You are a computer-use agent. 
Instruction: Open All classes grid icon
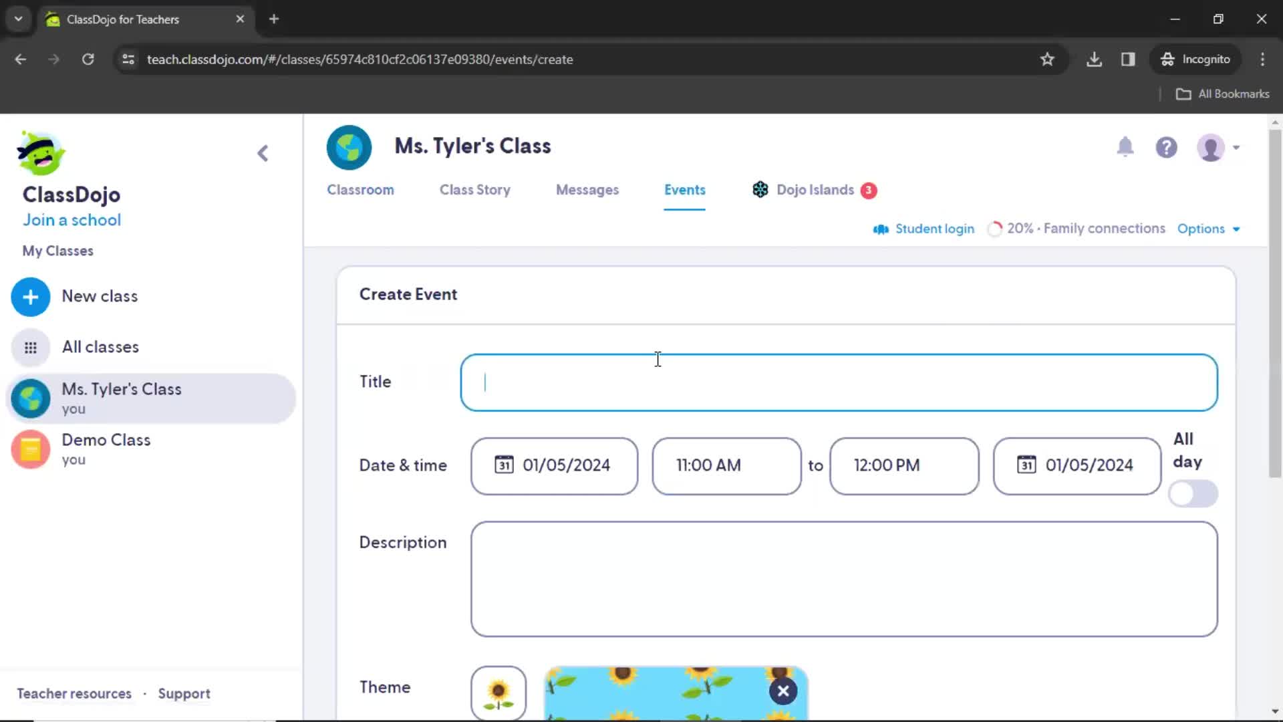coord(31,348)
